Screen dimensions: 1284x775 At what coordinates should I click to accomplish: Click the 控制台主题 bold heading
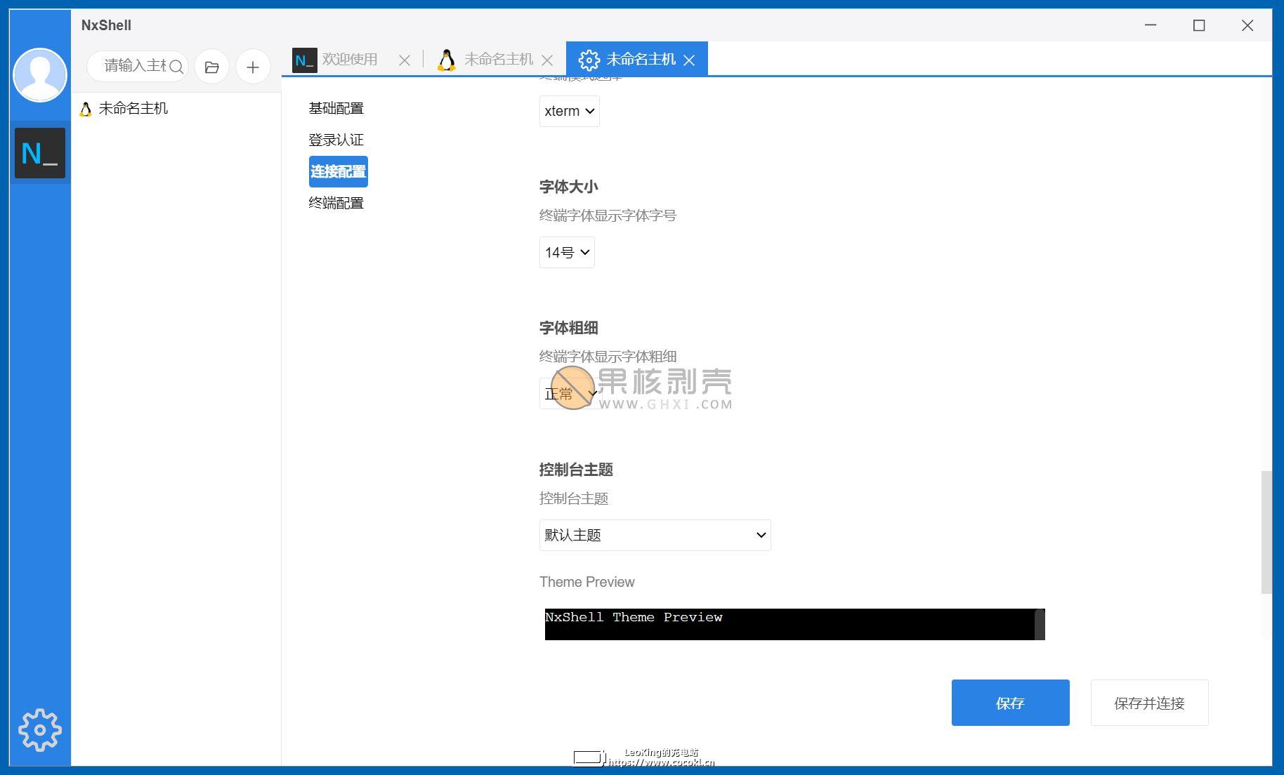[x=576, y=470]
